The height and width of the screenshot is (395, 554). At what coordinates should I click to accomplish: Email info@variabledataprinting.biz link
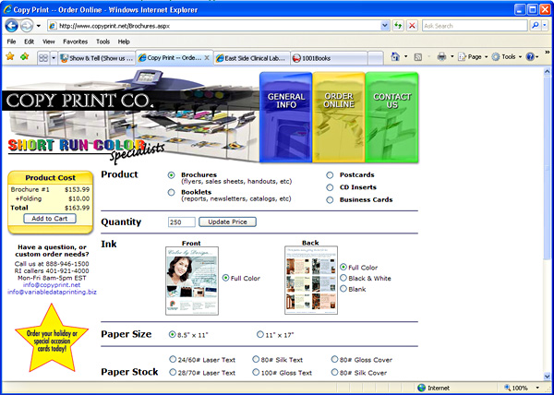pyautogui.click(x=52, y=292)
